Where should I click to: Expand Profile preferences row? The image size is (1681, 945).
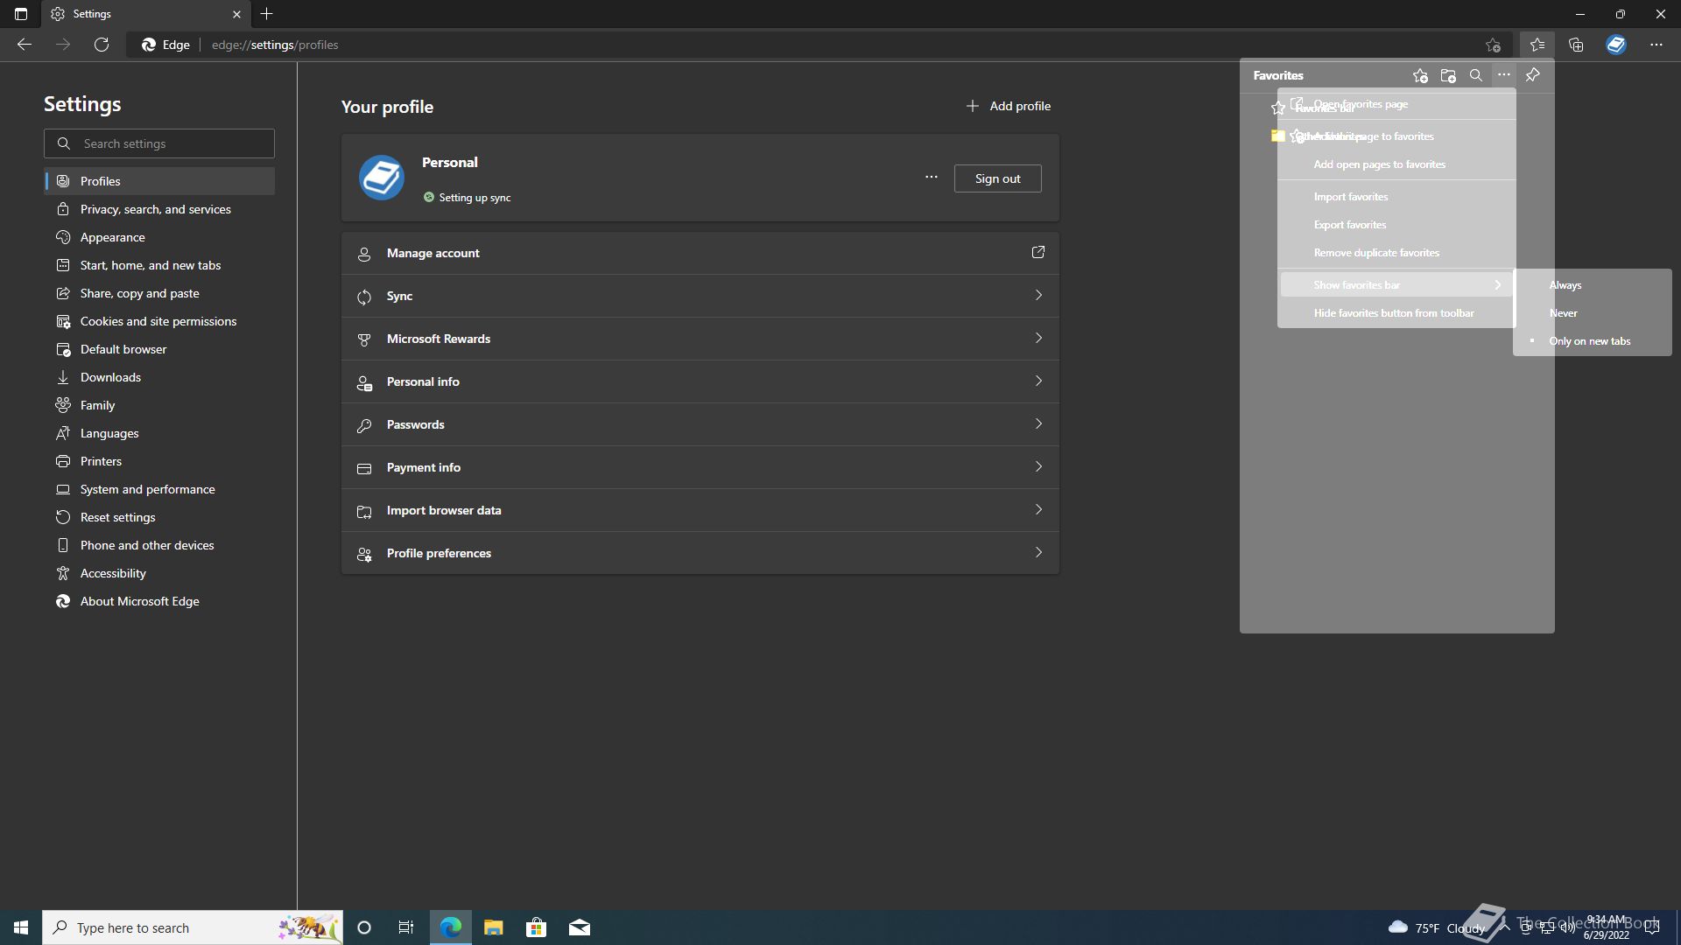700,553
